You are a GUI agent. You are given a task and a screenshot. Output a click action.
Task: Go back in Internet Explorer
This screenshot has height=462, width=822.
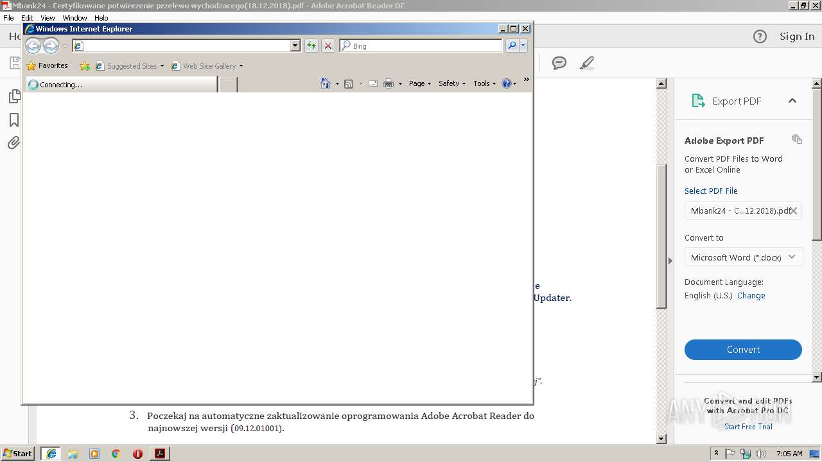[33, 46]
